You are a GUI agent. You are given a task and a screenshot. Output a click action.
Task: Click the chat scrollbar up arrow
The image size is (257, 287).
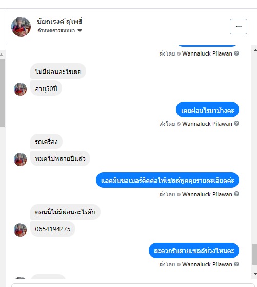[x=255, y=50]
